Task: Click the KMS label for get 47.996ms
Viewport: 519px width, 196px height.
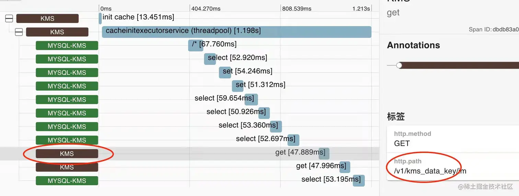Action: tap(67, 167)
